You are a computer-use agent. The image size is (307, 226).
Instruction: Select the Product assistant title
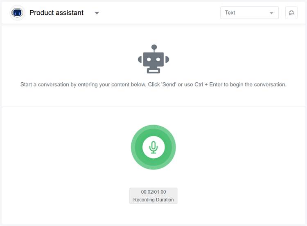[x=56, y=13]
